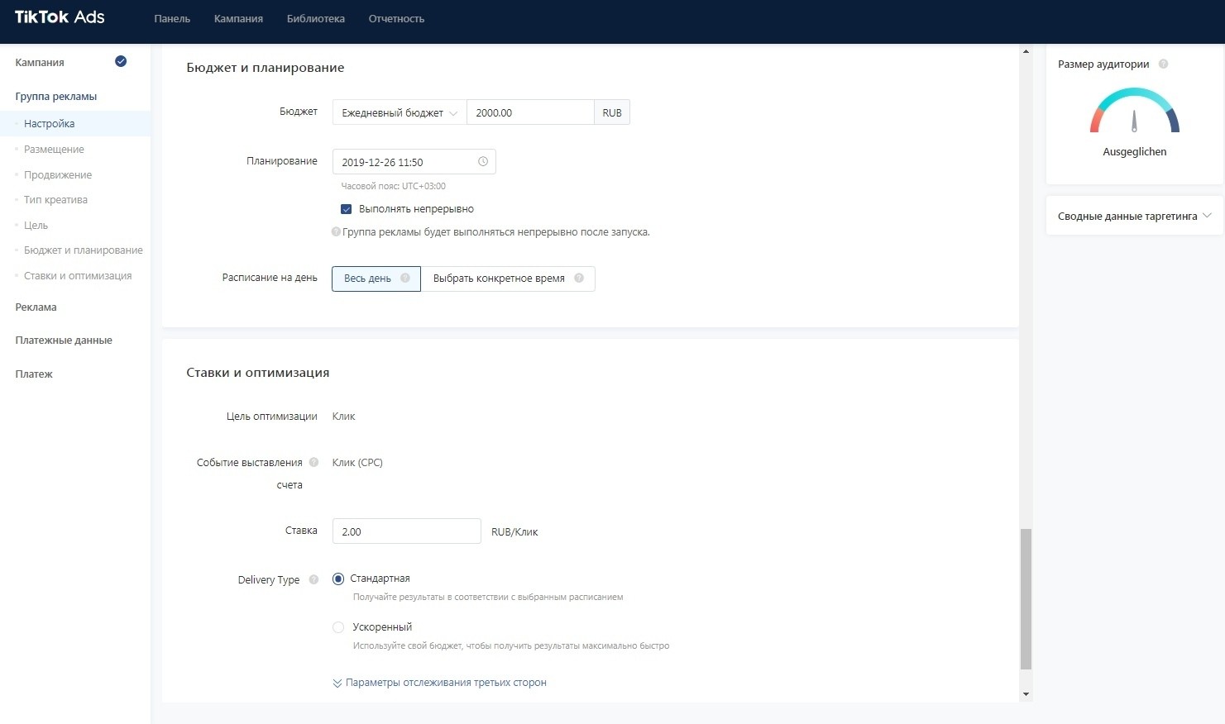Jump to Ставки и оптимизация in sidebar

[x=78, y=275]
